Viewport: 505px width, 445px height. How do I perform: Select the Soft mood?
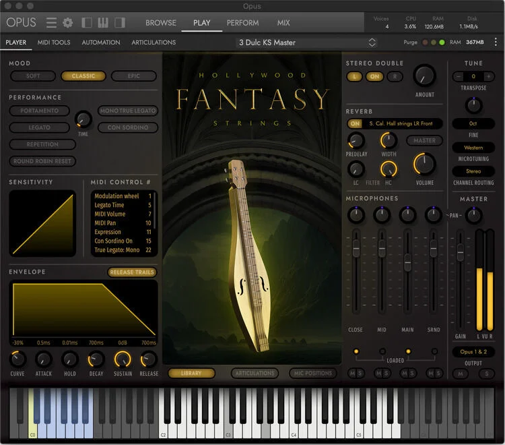[33, 76]
